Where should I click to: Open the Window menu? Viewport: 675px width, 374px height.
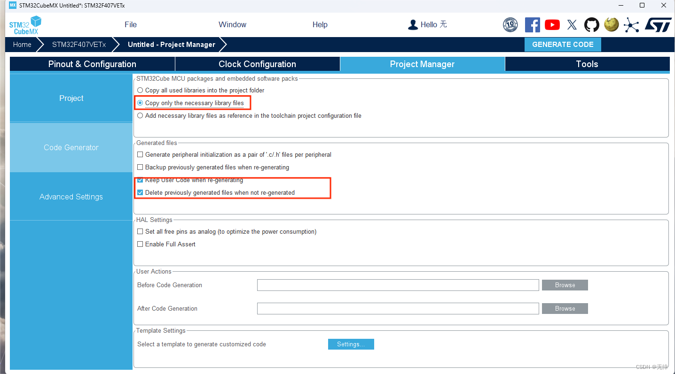click(232, 24)
